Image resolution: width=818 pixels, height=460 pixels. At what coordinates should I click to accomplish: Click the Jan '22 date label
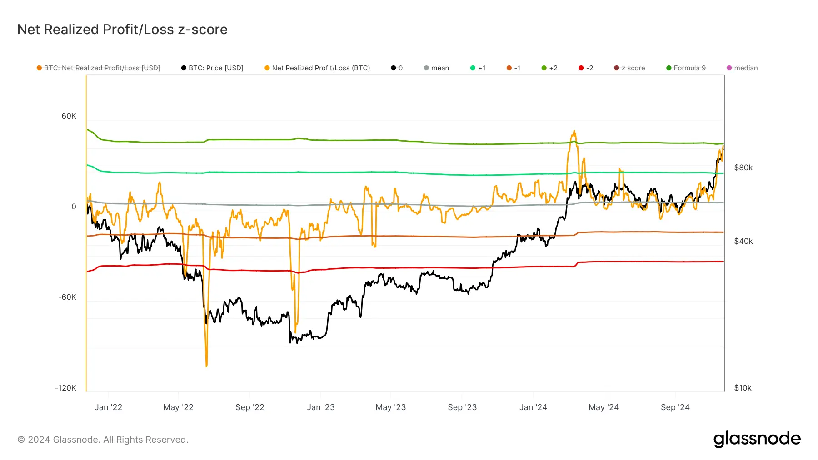coord(108,407)
